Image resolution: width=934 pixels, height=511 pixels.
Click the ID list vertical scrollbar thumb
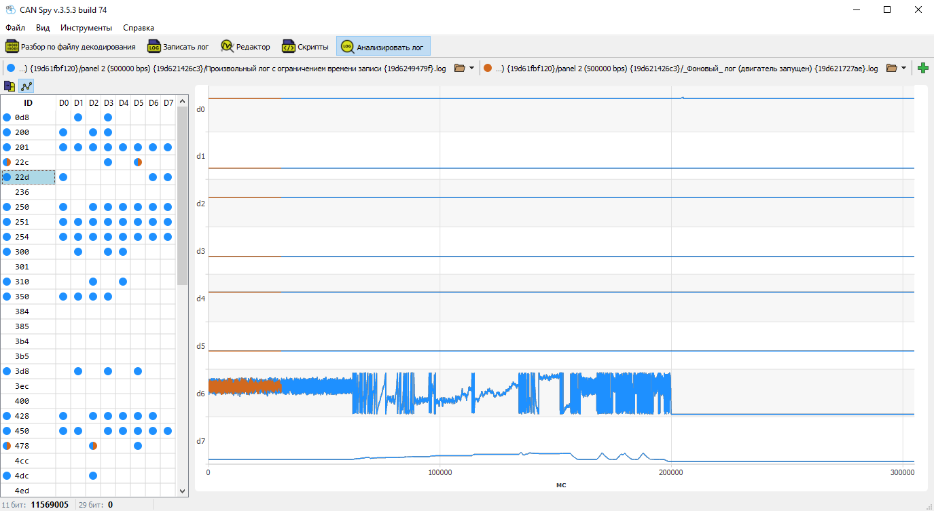click(x=182, y=195)
